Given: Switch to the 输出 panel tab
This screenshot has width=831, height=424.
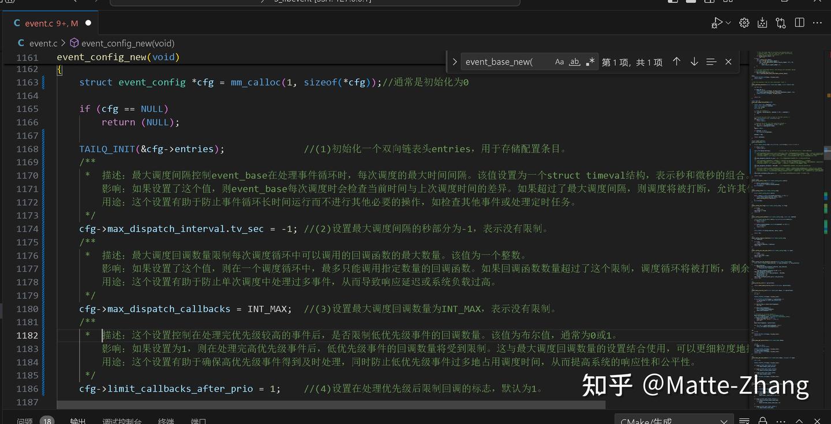Looking at the screenshot, I should (78, 421).
